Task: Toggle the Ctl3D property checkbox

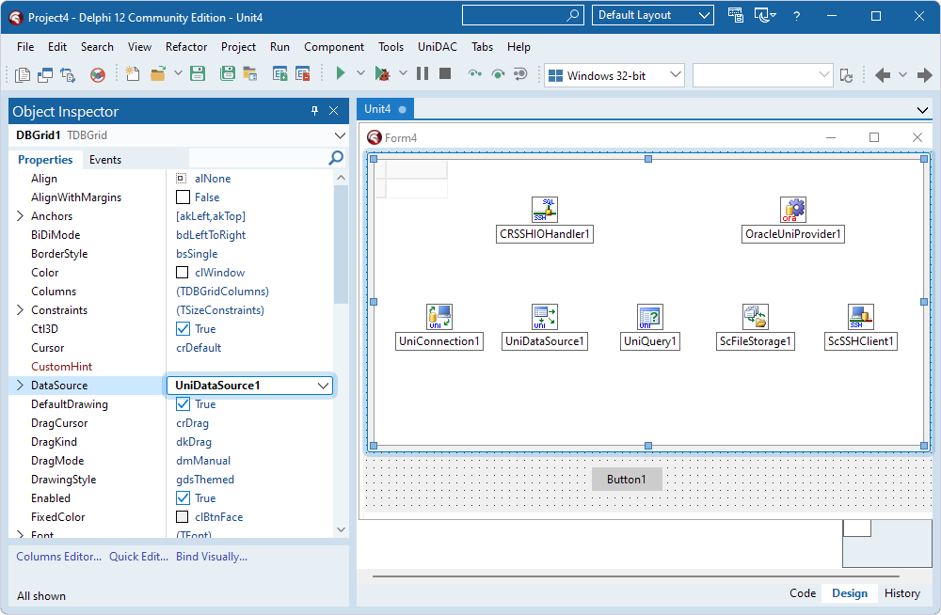Action: click(181, 328)
